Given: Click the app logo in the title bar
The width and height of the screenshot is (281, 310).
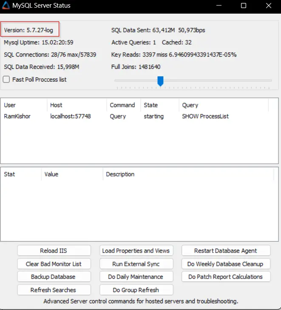Looking at the screenshot, I should coord(6,6).
